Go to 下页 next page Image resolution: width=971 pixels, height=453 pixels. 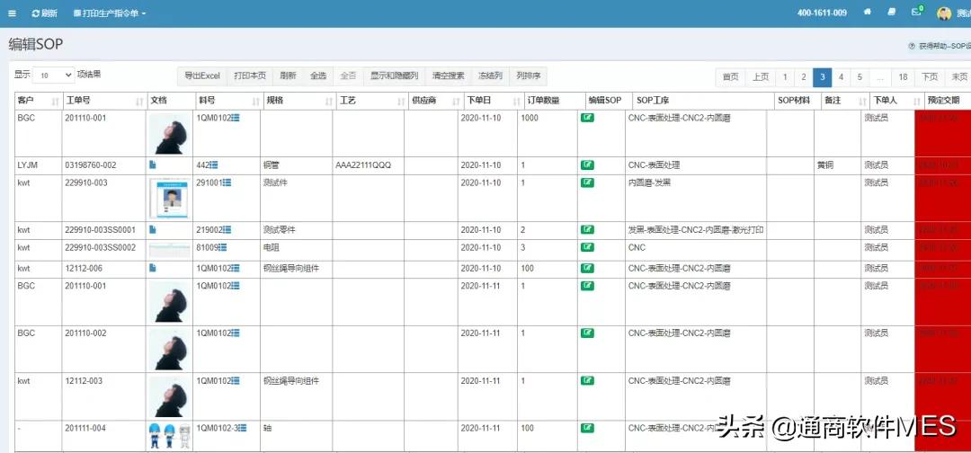pos(930,76)
